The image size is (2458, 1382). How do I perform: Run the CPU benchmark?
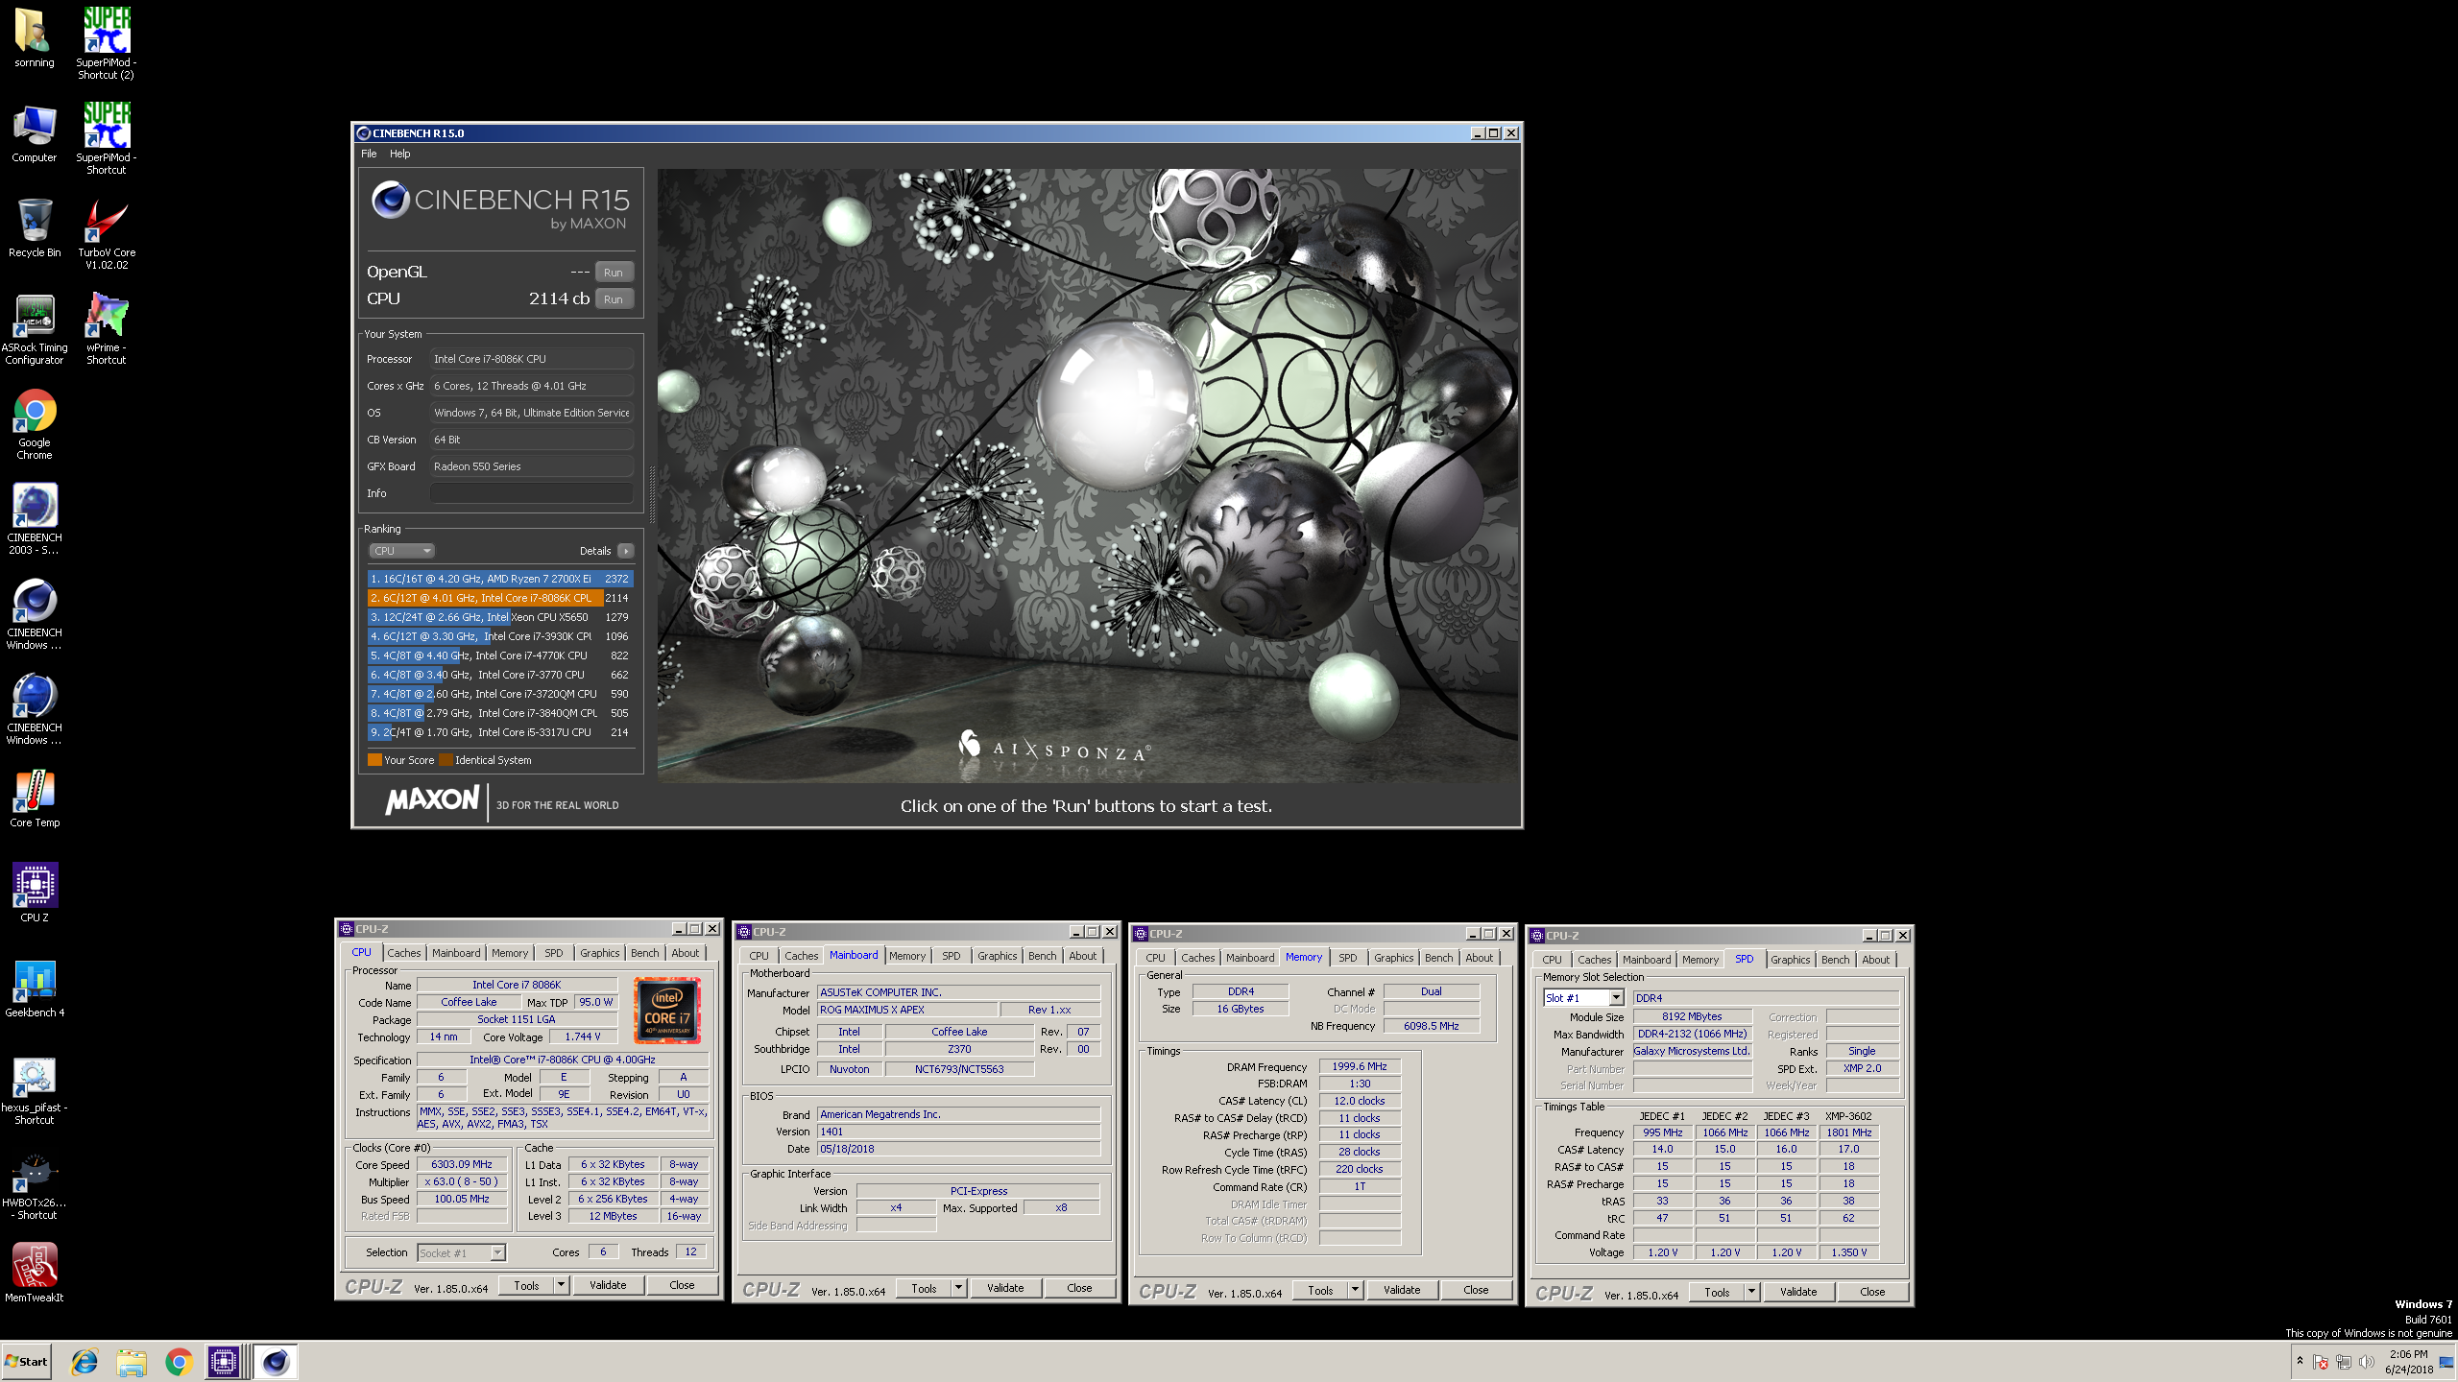click(x=614, y=299)
